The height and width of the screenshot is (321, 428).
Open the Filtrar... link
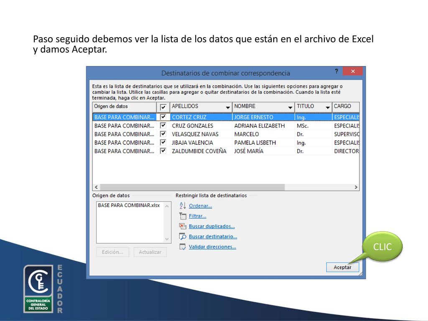coord(197,216)
